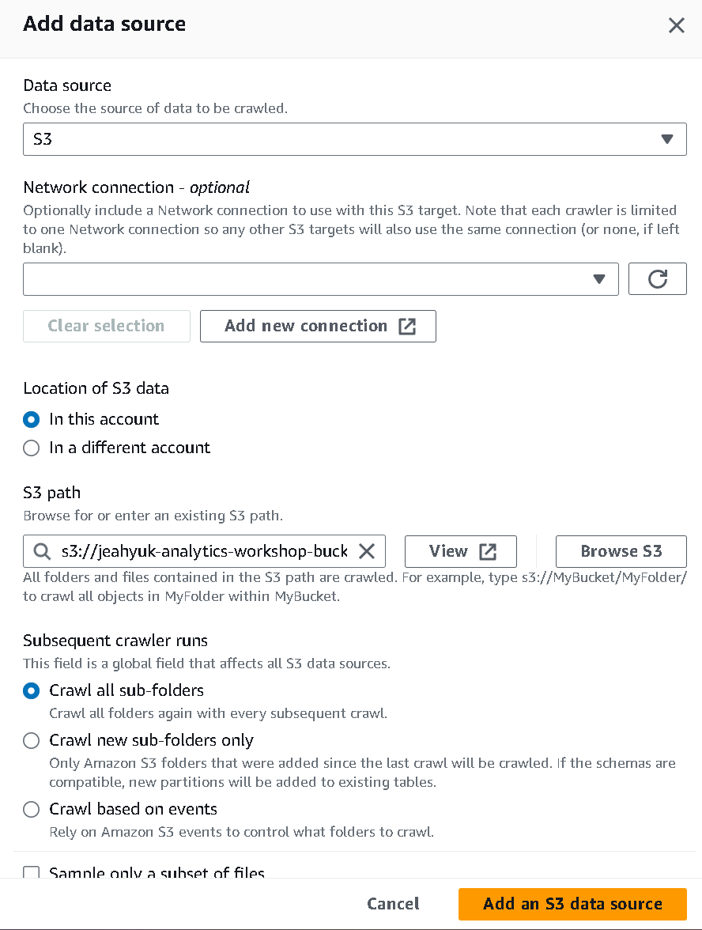
Task: Click the refresh network connections icon
Action: 658,278
